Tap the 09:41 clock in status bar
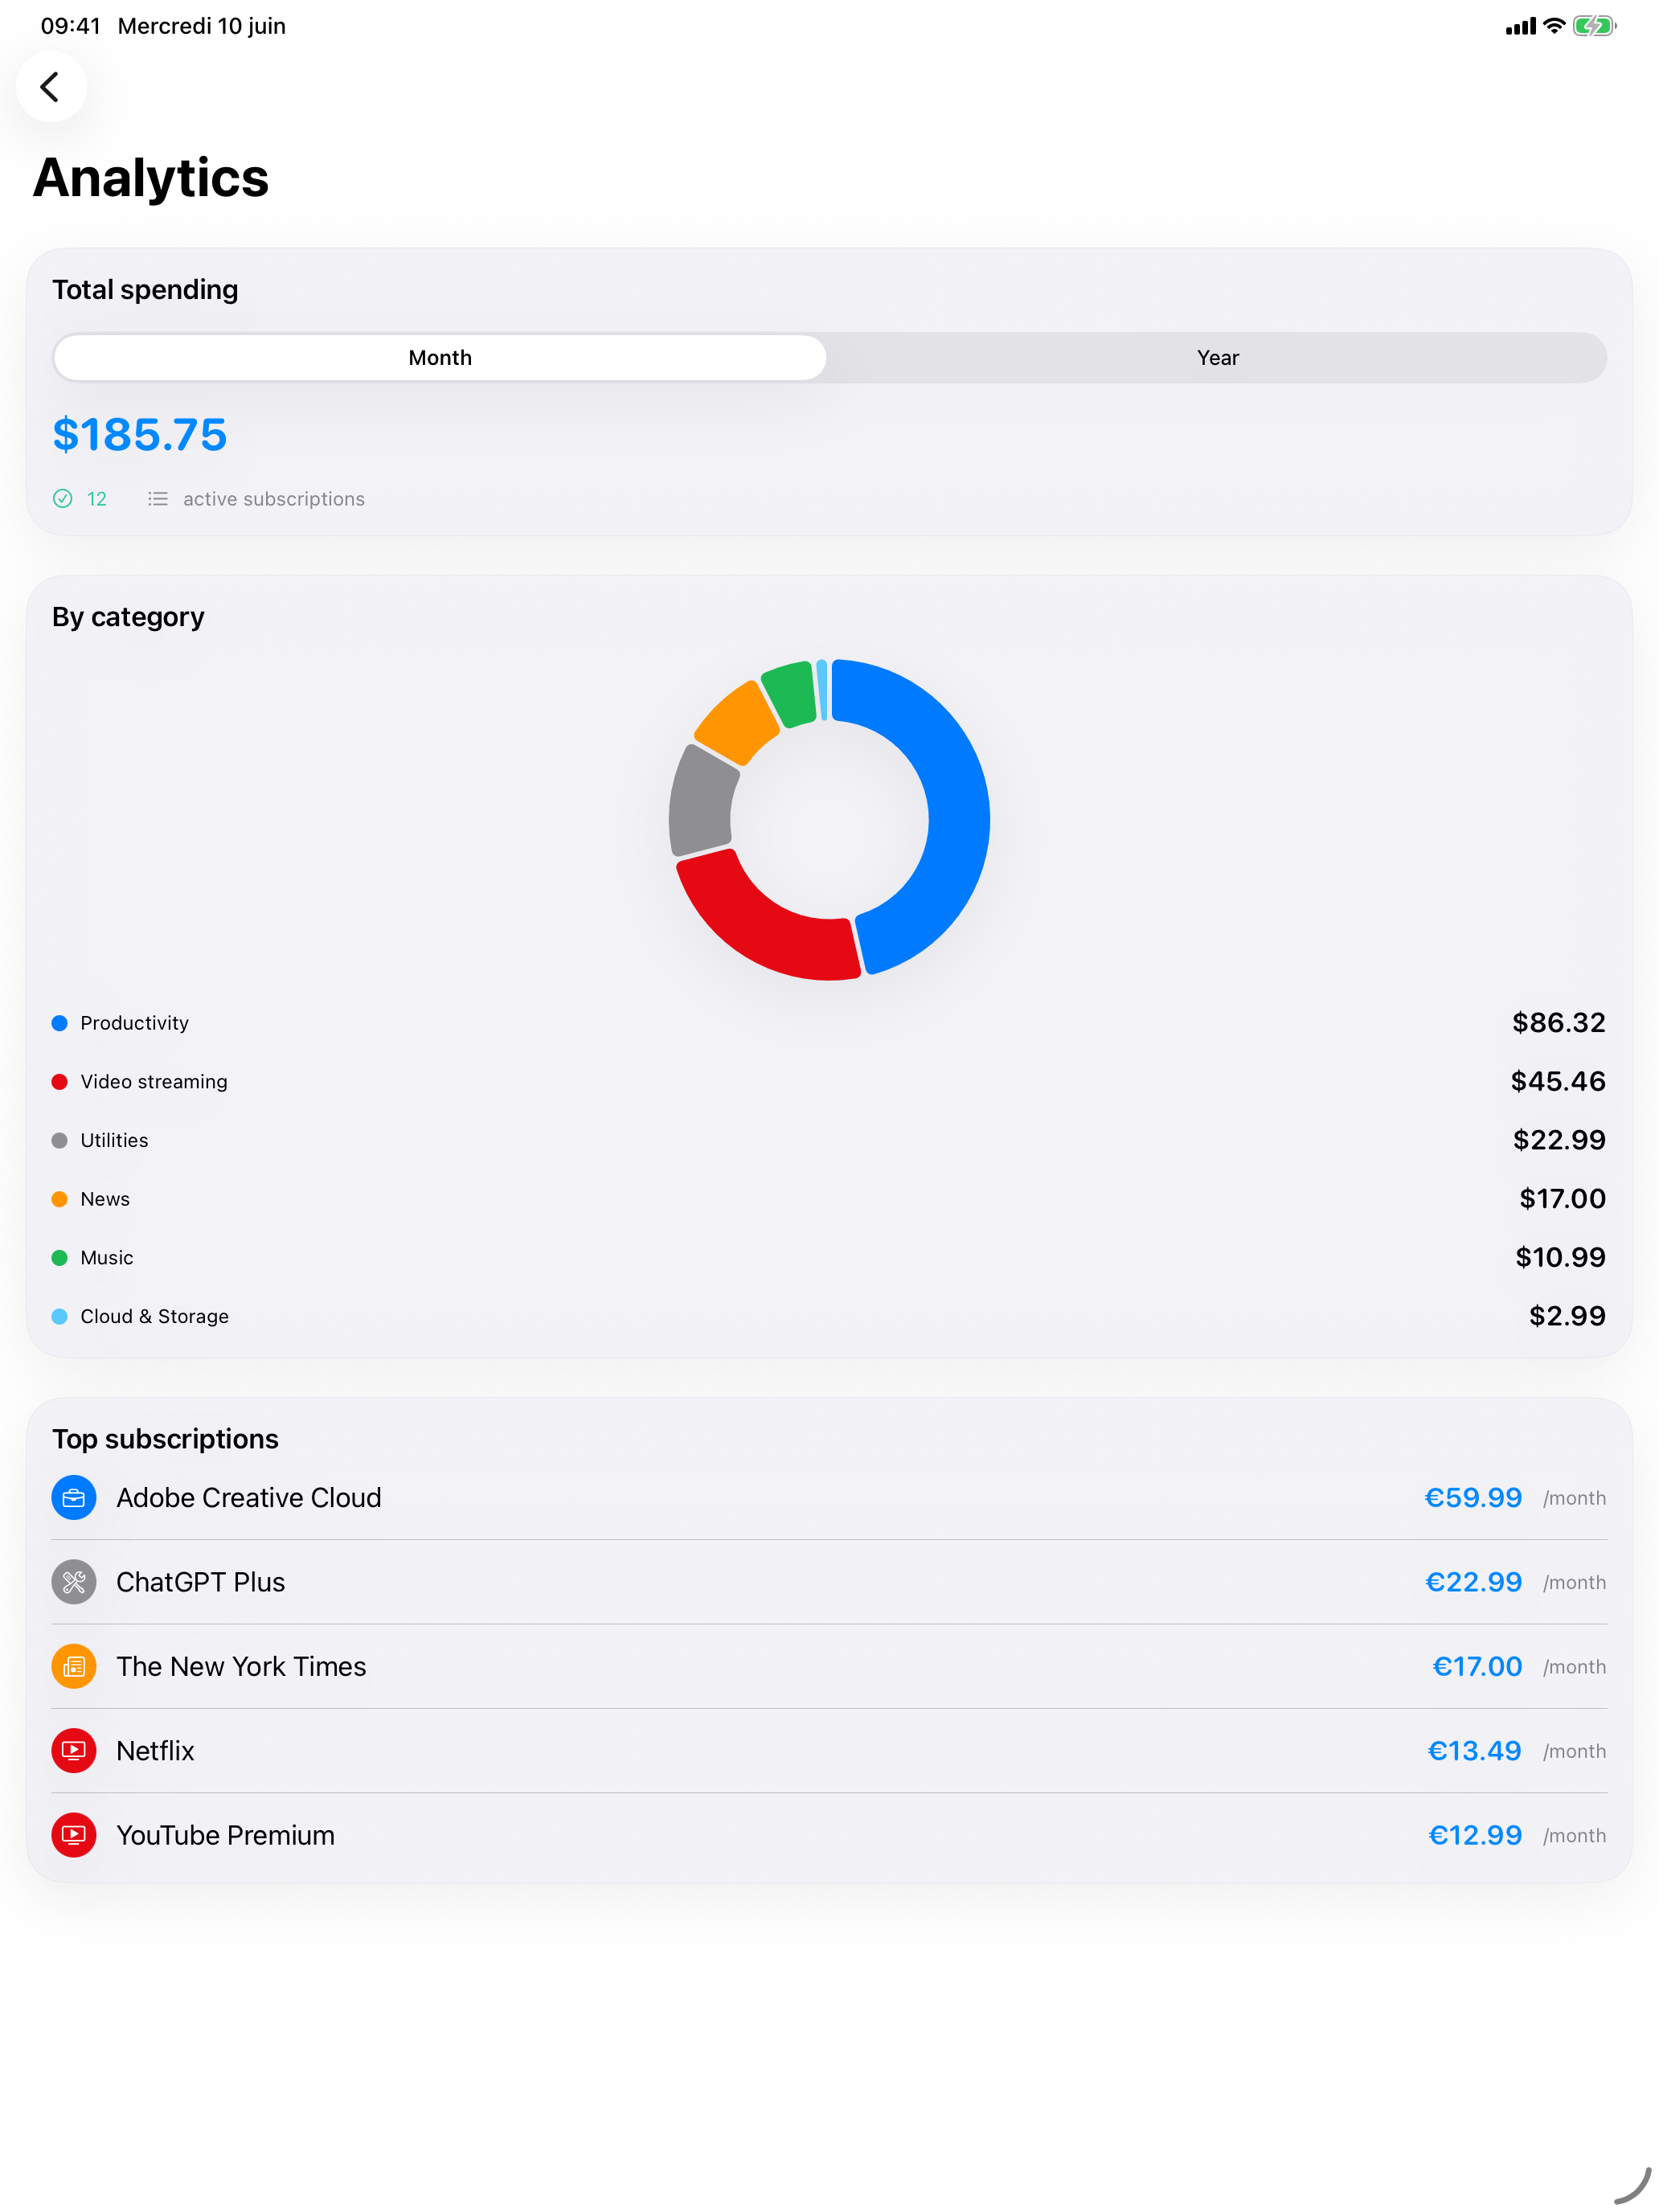This screenshot has width=1659, height=2212. coord(70,26)
